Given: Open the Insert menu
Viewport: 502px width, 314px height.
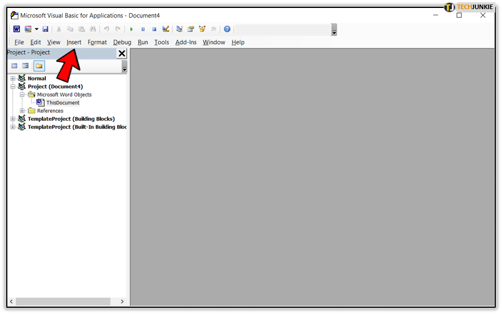Looking at the screenshot, I should coord(74,43).
